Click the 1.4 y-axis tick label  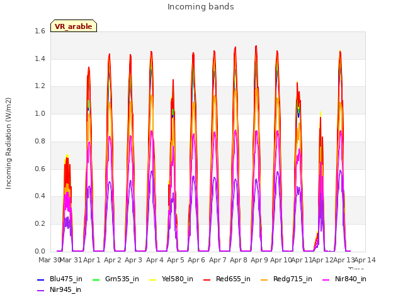tap(40, 59)
